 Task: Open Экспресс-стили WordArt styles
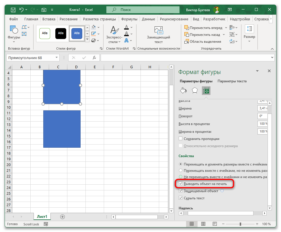(114, 34)
